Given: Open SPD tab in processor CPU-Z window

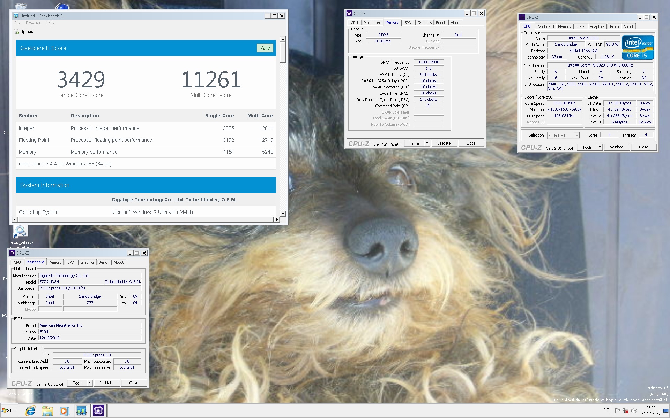Looking at the screenshot, I should coord(580,26).
